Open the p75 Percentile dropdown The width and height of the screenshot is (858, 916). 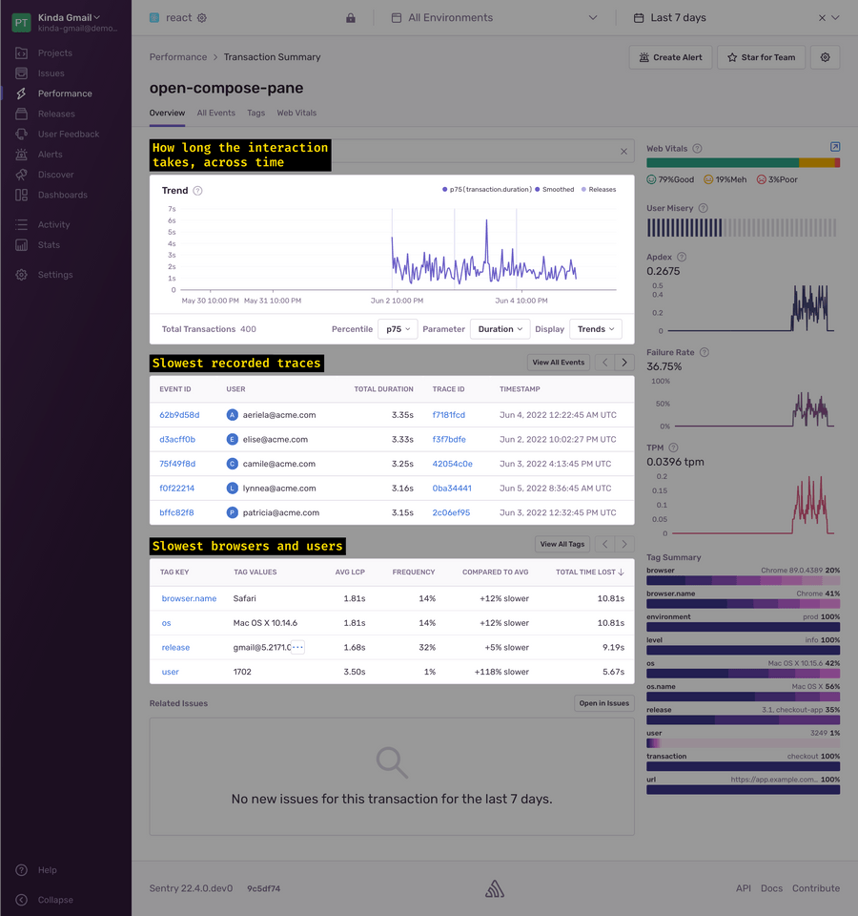398,329
